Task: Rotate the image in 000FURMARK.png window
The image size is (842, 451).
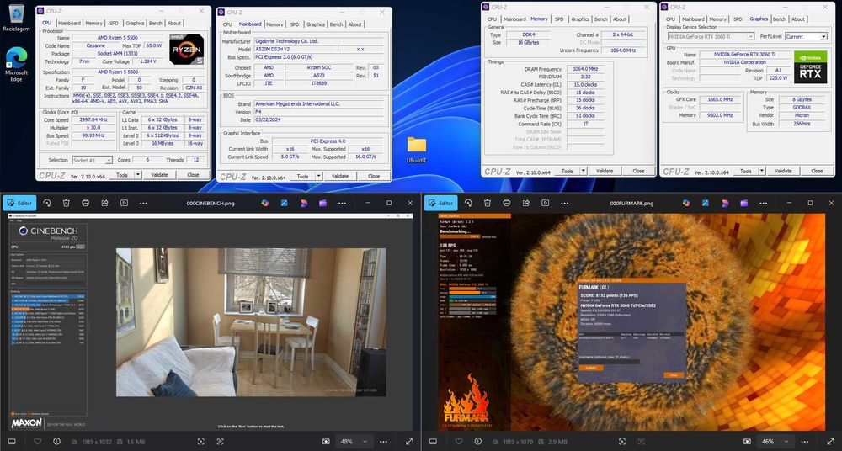Action: [468, 203]
